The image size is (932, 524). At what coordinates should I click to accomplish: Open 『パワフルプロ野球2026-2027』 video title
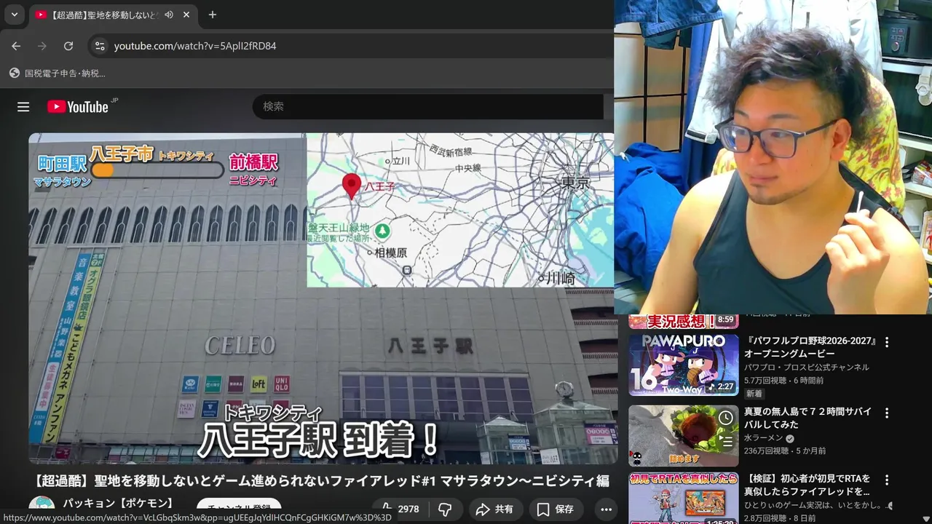810,347
